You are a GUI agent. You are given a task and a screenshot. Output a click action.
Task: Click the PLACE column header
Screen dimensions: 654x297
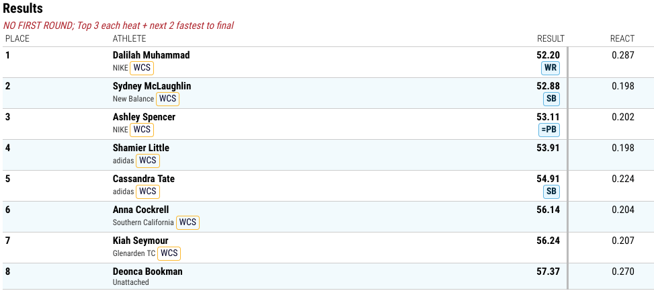tap(17, 39)
